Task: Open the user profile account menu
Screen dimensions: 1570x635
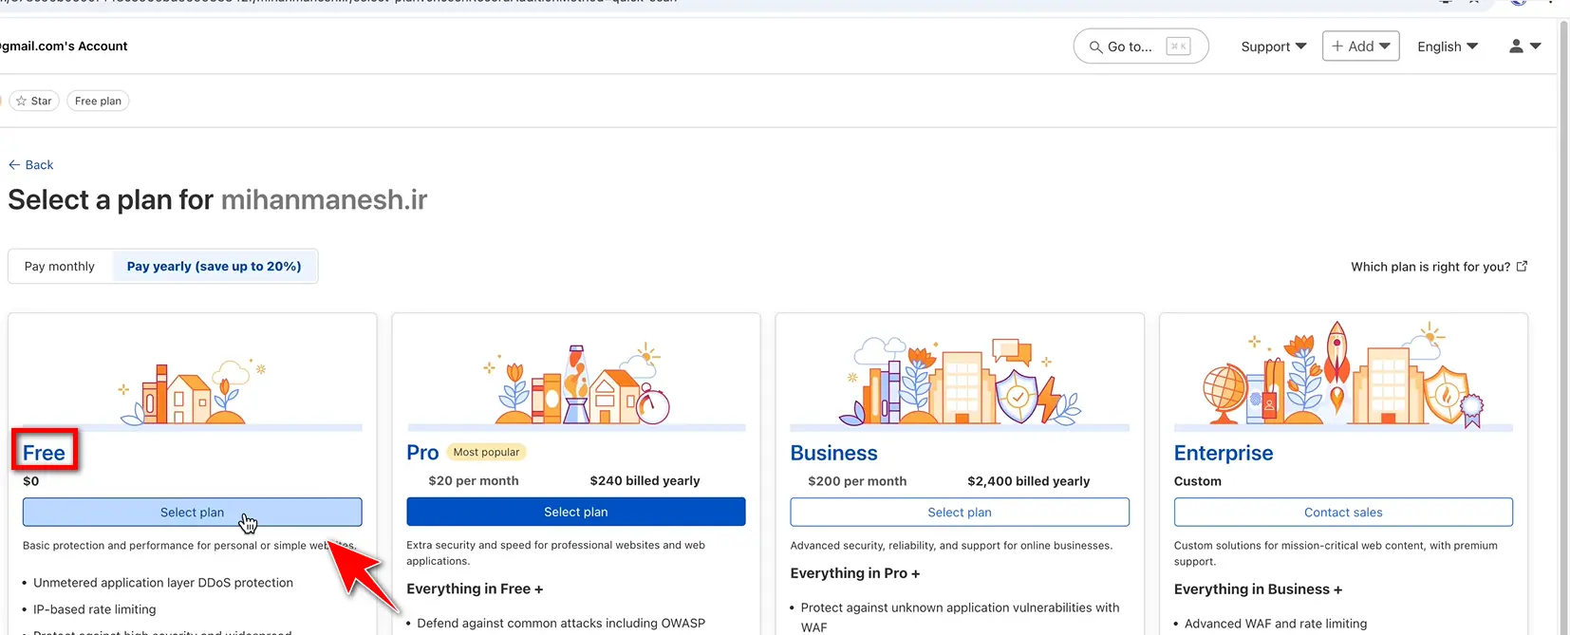Action: point(1524,46)
